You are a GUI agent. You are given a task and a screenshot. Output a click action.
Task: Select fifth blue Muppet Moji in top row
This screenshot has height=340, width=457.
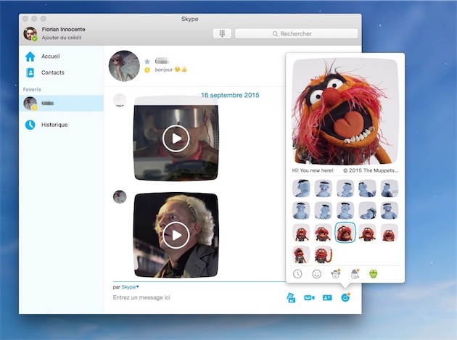click(x=390, y=188)
